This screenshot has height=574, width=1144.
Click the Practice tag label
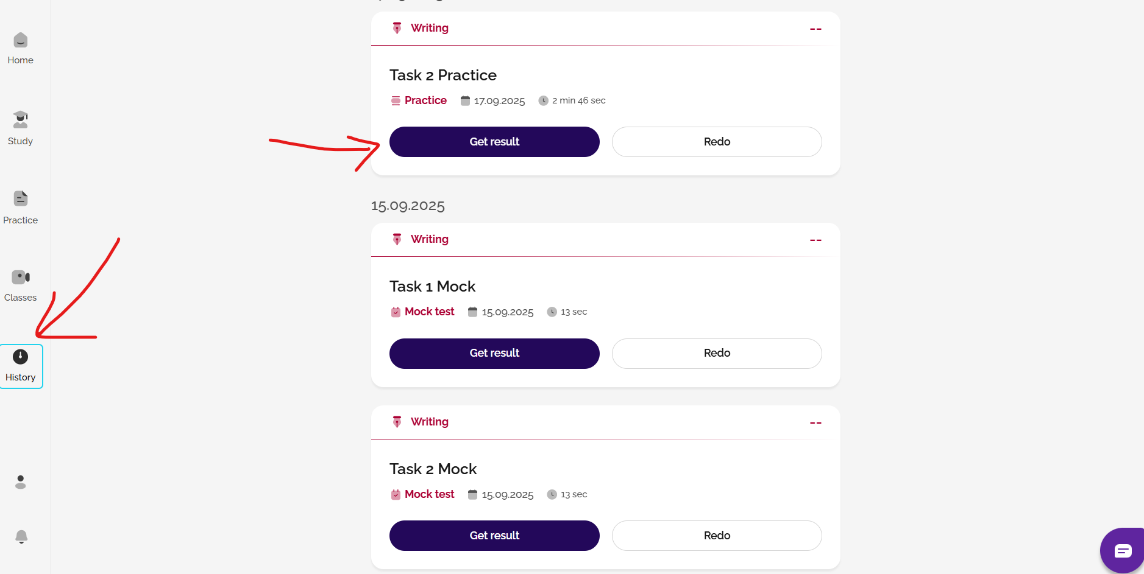coord(425,100)
